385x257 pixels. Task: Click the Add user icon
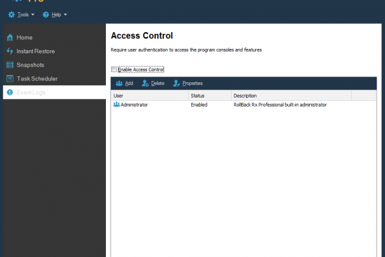click(119, 84)
